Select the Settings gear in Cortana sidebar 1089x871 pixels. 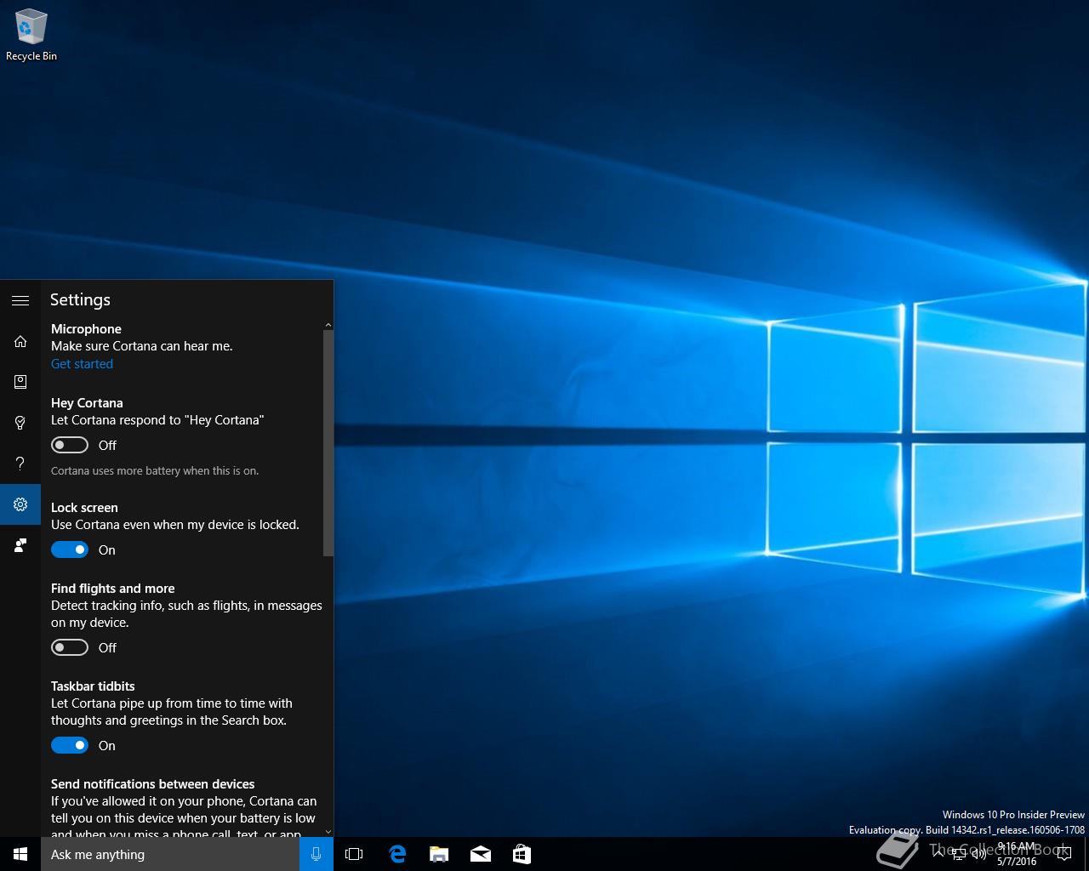[20, 504]
